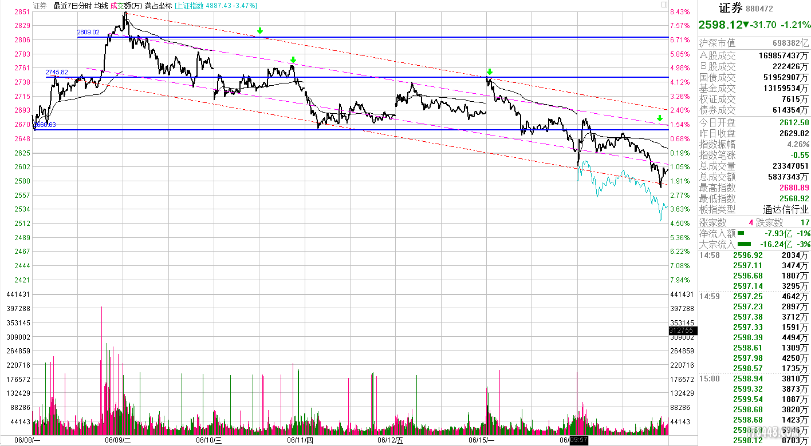This screenshot has height=446, width=811.
Task: Click the B股成交 row
Action: coord(754,66)
